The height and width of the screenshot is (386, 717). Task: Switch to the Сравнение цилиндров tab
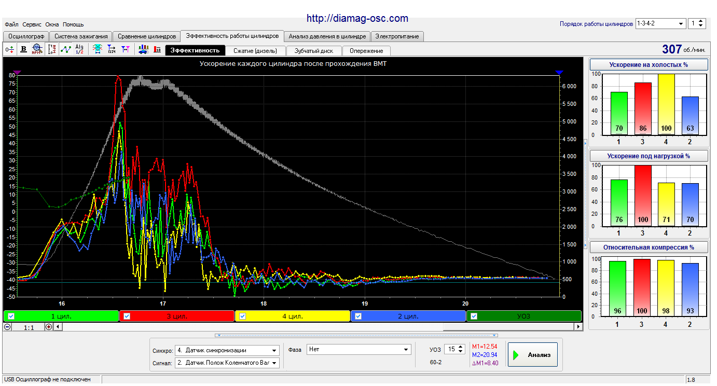[147, 36]
